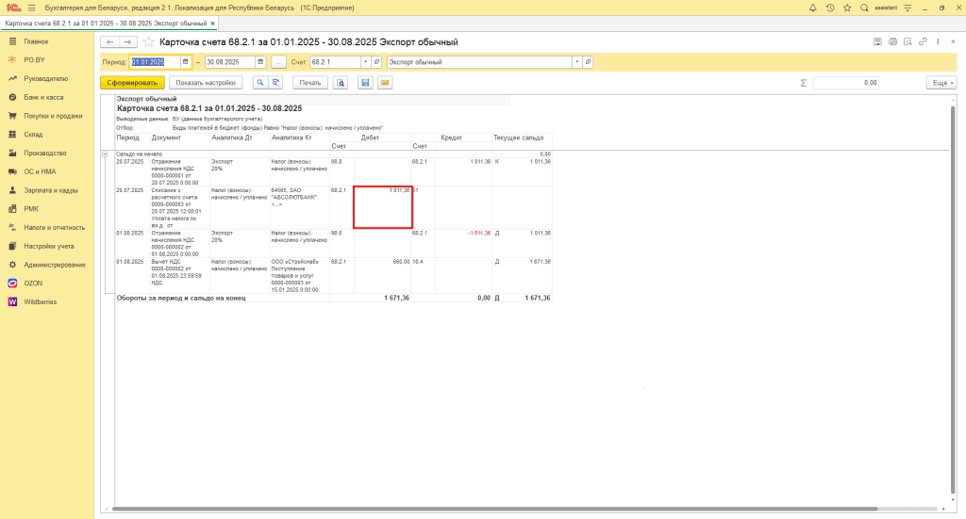Click the print preview icon

point(341,82)
